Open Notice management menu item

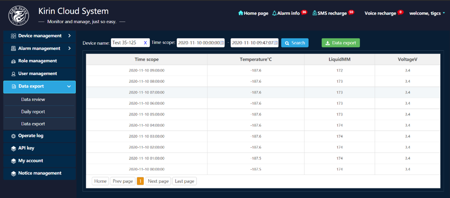40,173
